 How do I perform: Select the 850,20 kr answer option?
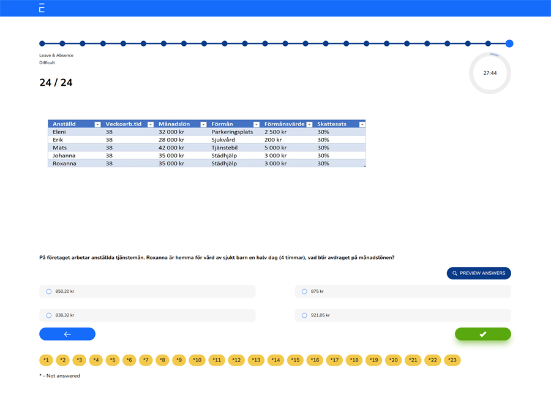pyautogui.click(x=49, y=292)
